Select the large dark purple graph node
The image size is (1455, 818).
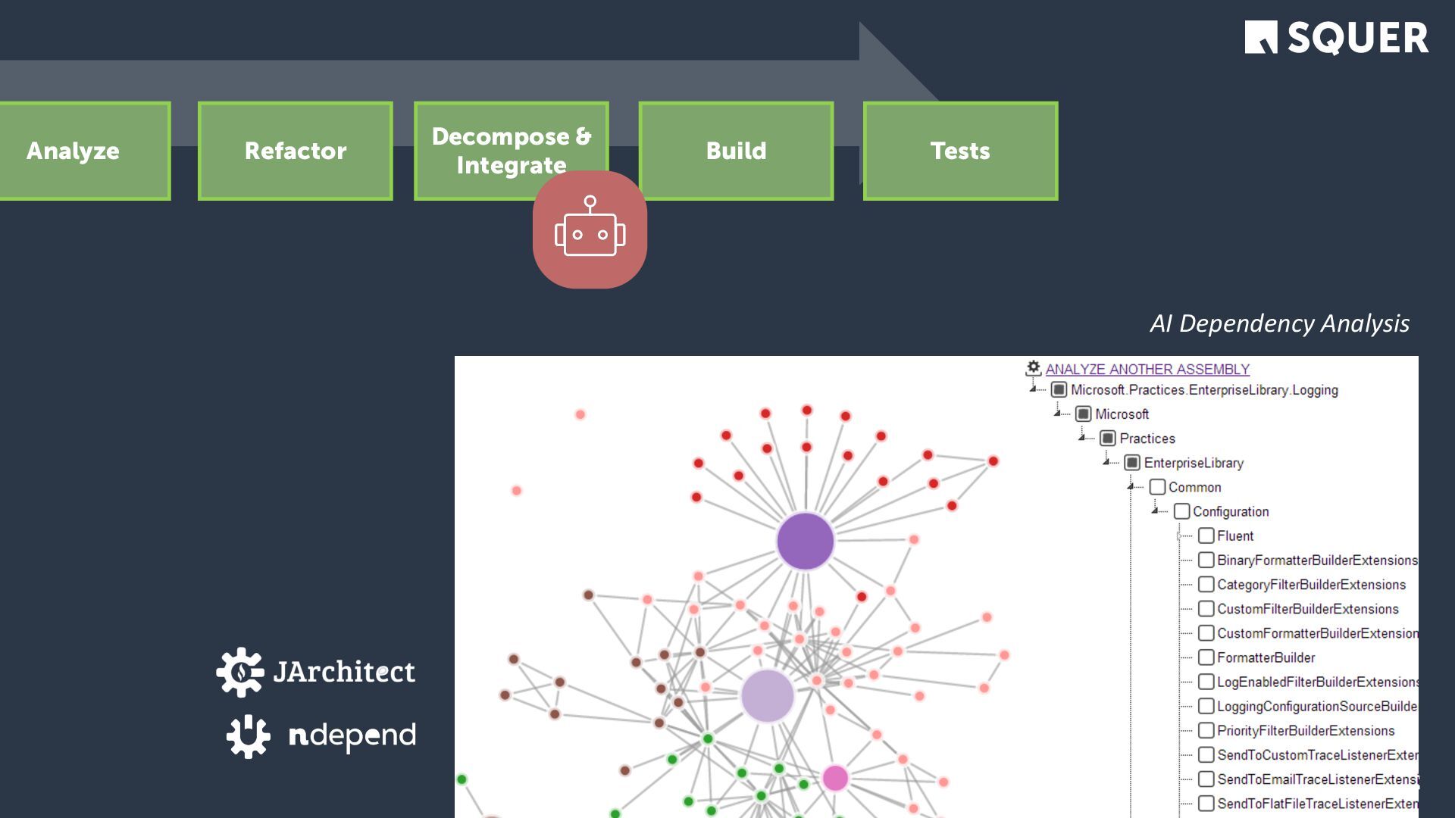pos(805,541)
